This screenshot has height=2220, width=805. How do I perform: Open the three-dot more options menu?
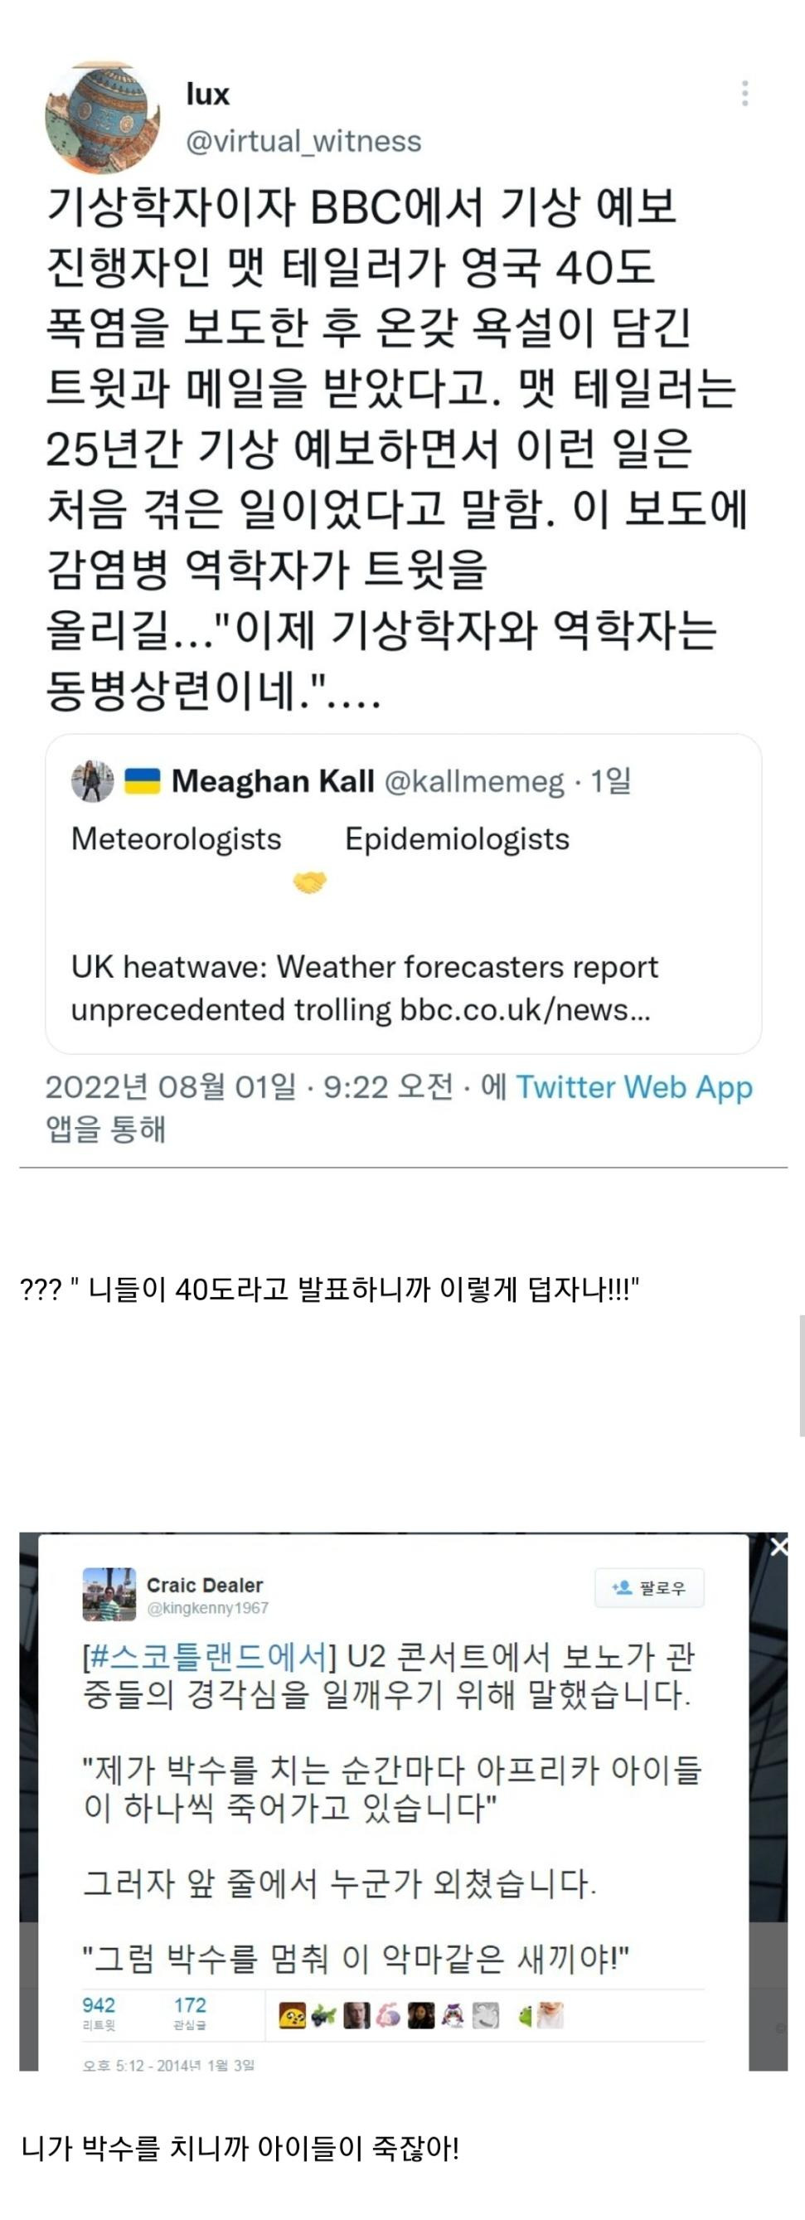tap(744, 93)
